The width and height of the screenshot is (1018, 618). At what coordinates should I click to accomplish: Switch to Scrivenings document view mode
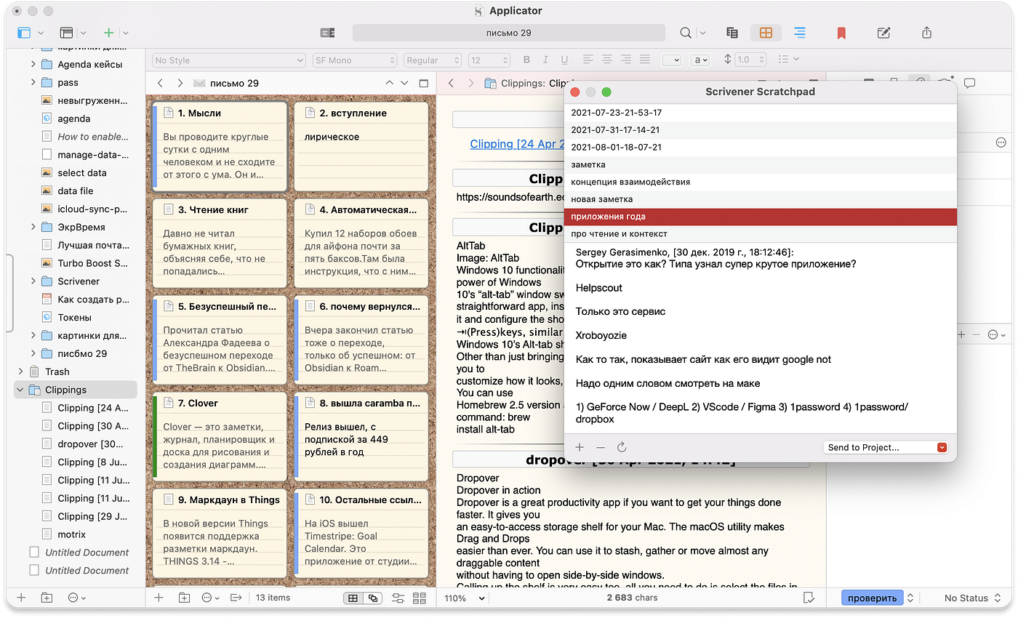tap(732, 33)
